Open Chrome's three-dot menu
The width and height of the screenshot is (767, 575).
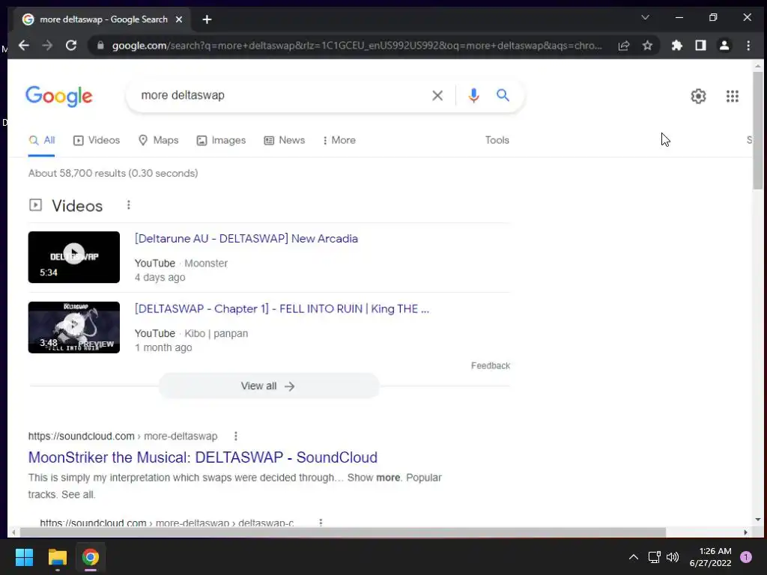(x=748, y=46)
